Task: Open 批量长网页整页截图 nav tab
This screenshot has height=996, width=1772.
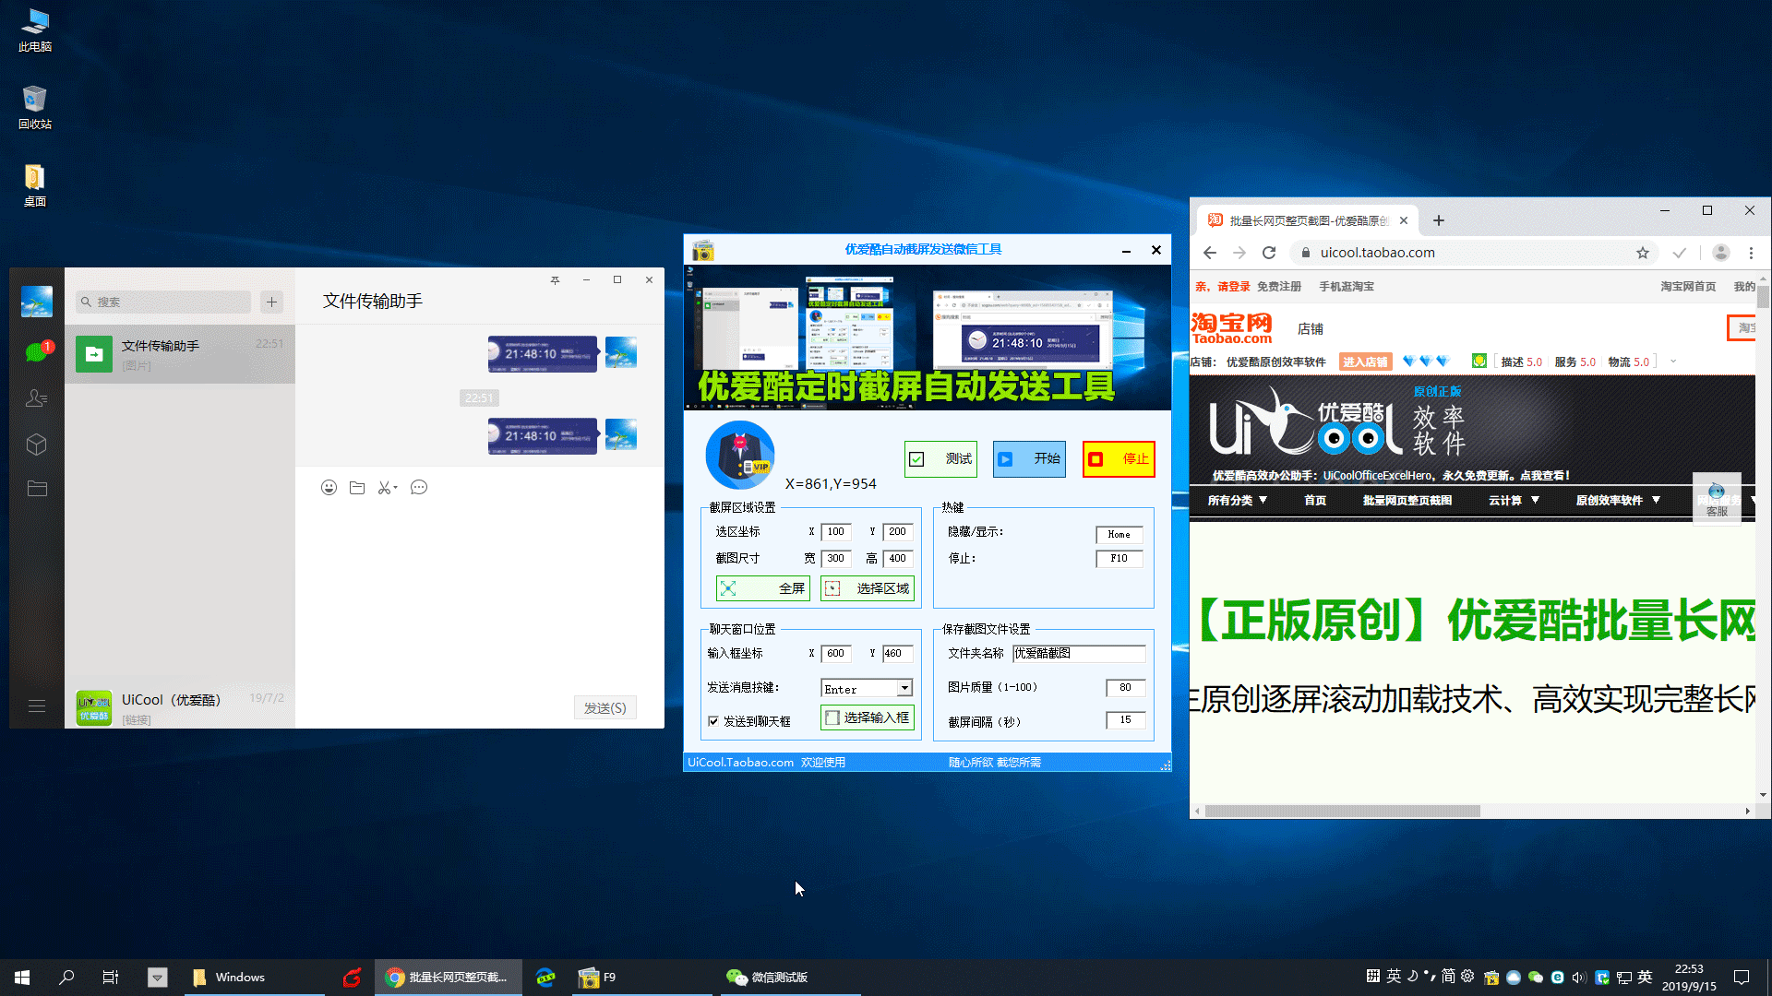Action: click(x=1407, y=500)
